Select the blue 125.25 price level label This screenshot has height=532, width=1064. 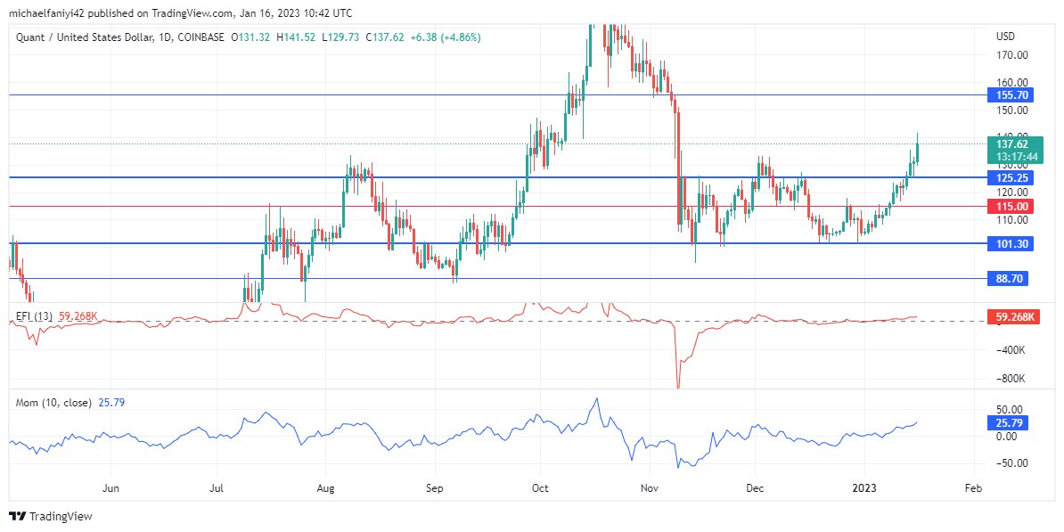pos(1011,178)
